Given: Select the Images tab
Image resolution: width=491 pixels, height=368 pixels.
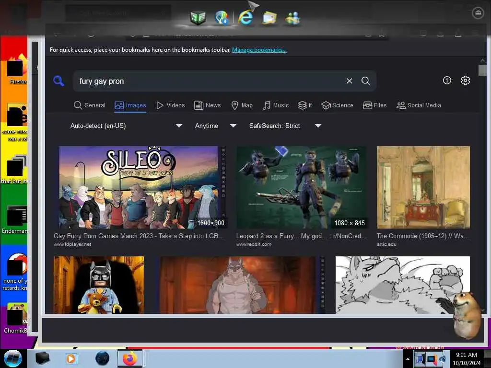Looking at the screenshot, I should (x=130, y=105).
